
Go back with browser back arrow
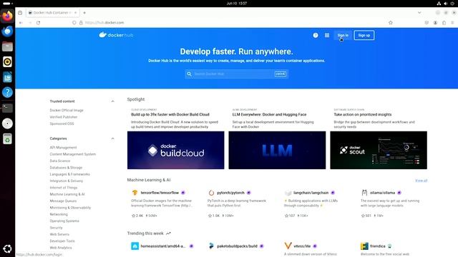(x=21, y=23)
